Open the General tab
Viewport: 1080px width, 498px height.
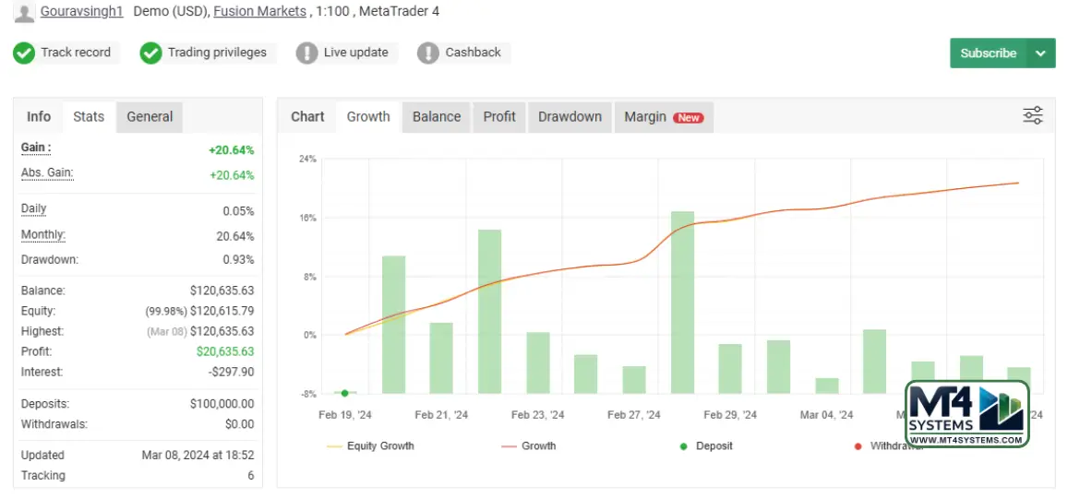point(150,117)
